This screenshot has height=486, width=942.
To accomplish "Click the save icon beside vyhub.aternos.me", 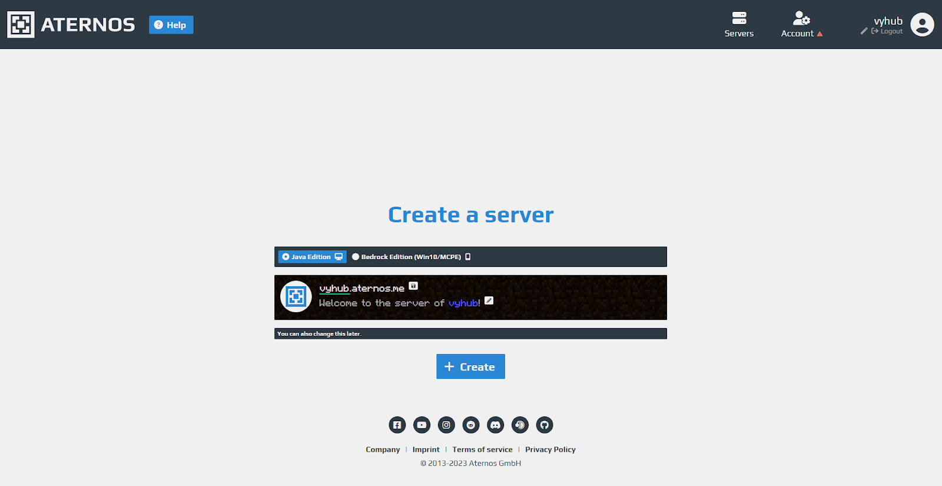I will (x=413, y=286).
